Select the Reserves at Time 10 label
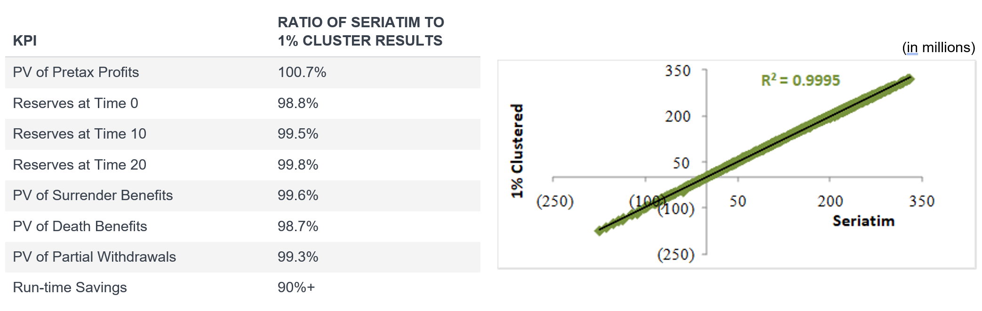982x311 pixels. click(79, 134)
